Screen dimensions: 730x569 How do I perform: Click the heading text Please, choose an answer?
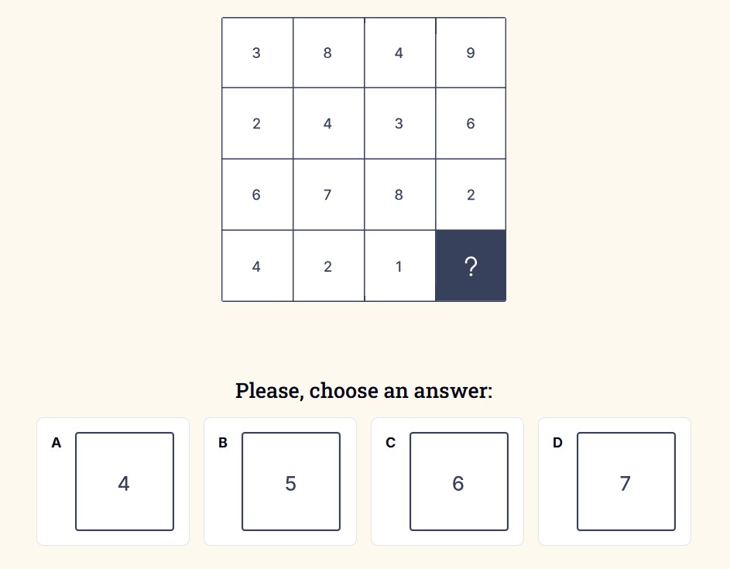(x=365, y=391)
